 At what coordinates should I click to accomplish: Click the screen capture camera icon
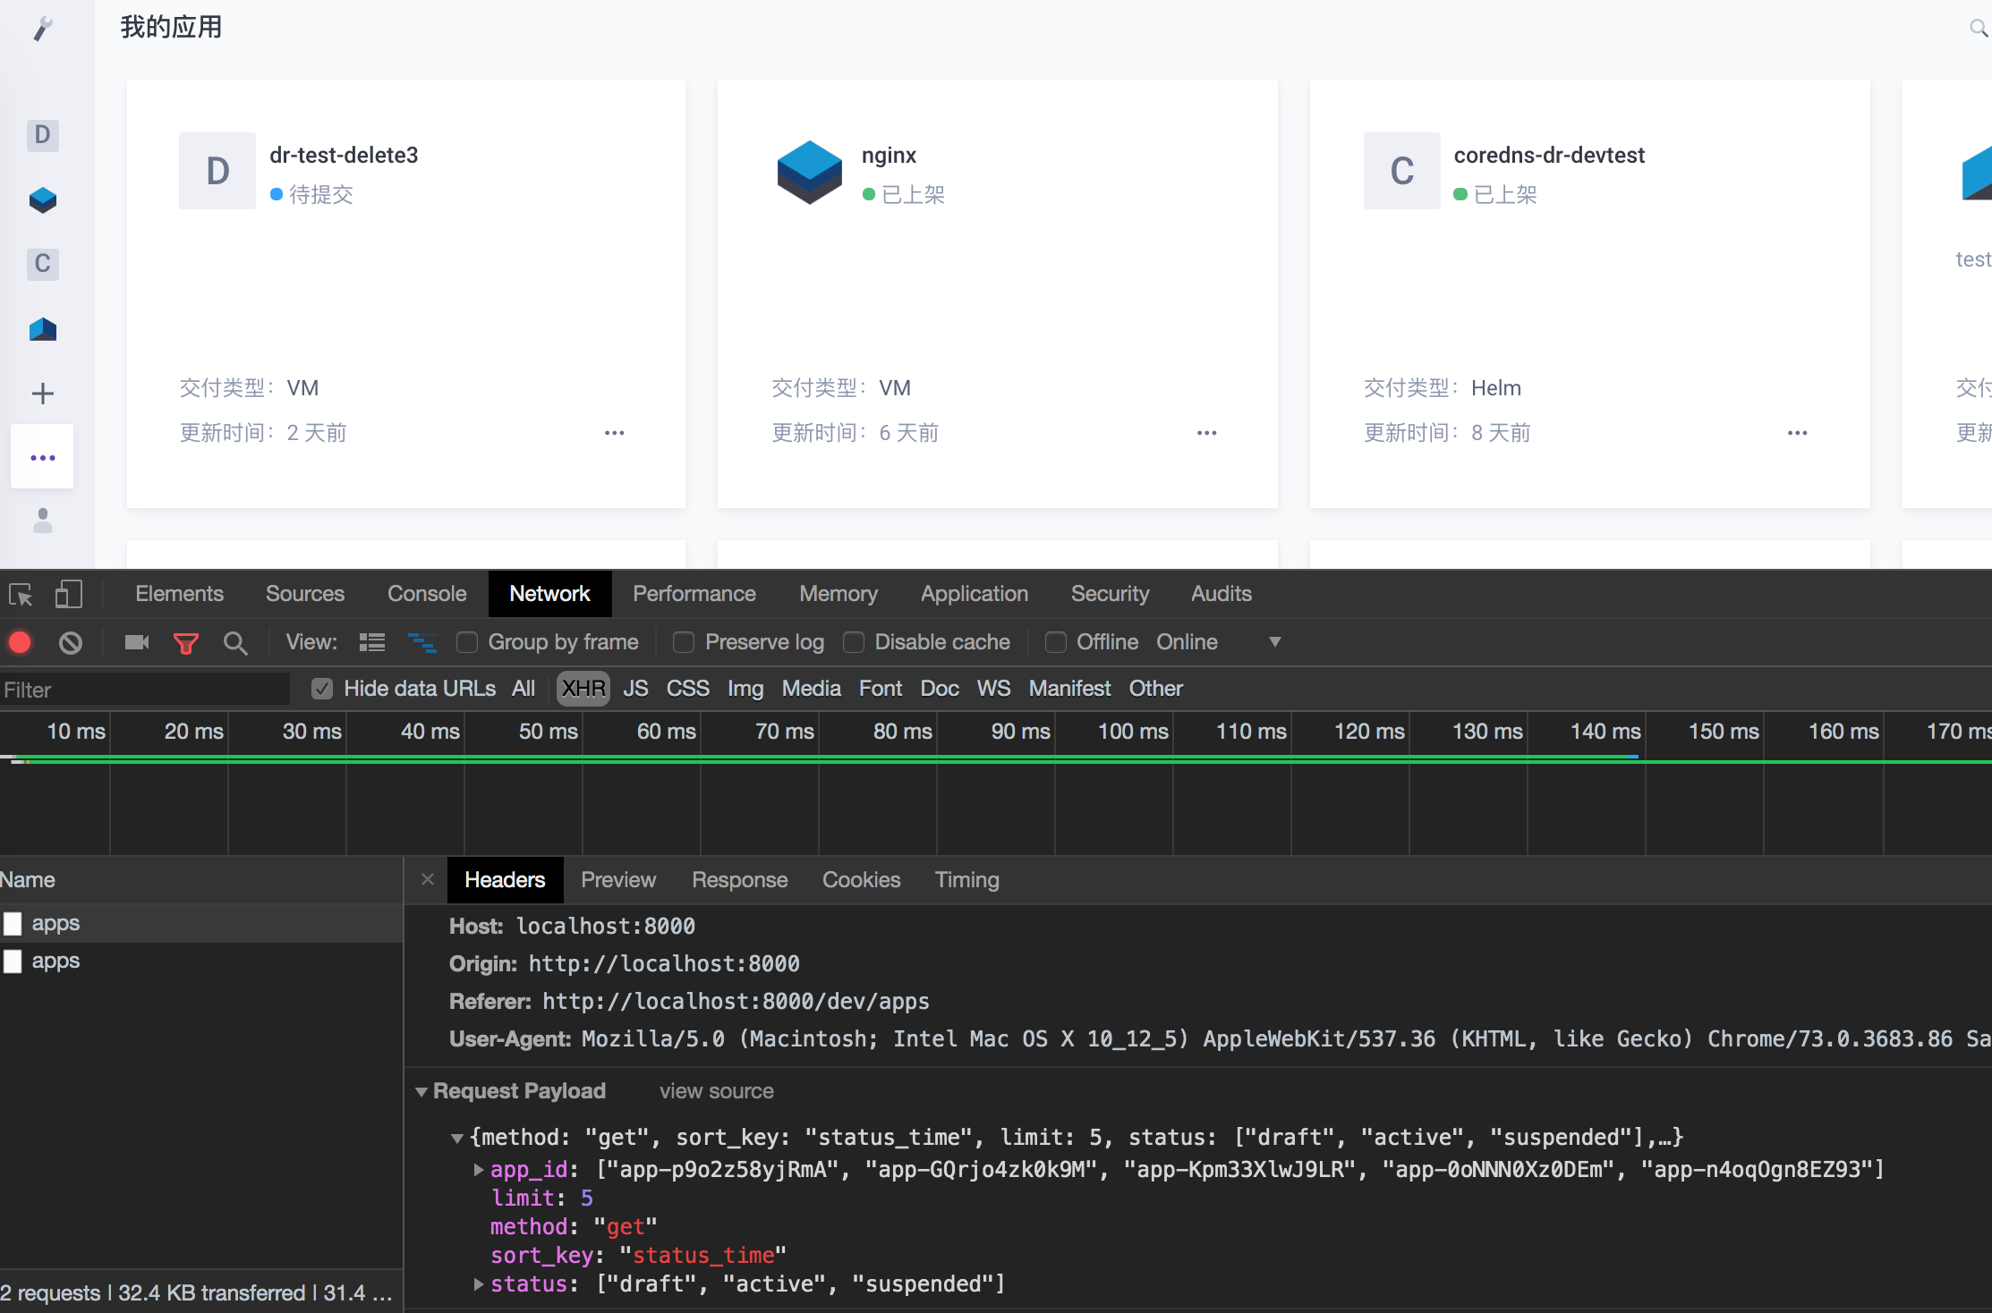point(136,642)
